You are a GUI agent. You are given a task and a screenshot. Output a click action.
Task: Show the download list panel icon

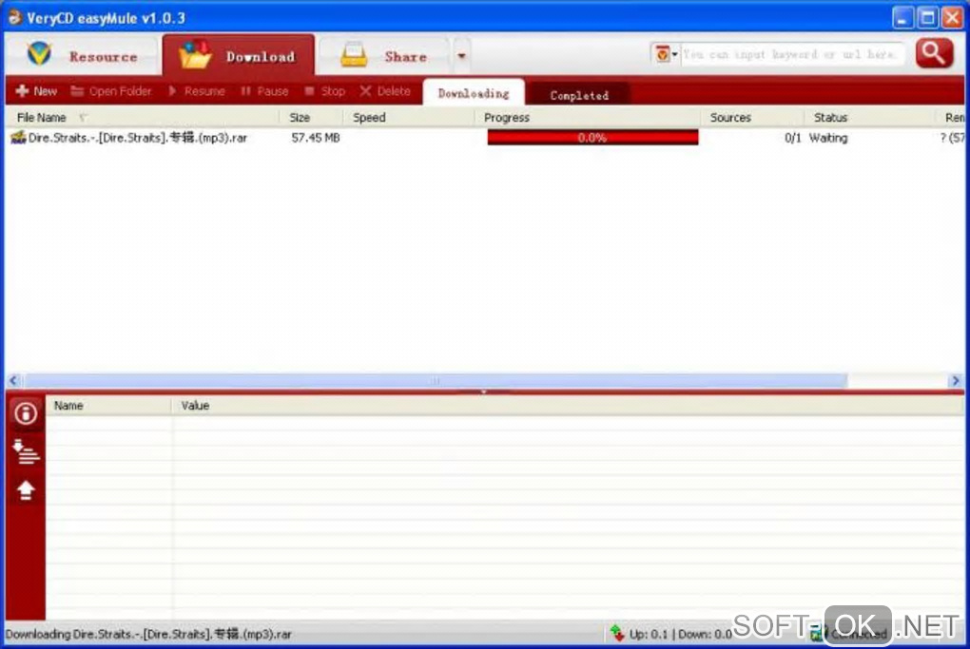pyautogui.click(x=26, y=451)
